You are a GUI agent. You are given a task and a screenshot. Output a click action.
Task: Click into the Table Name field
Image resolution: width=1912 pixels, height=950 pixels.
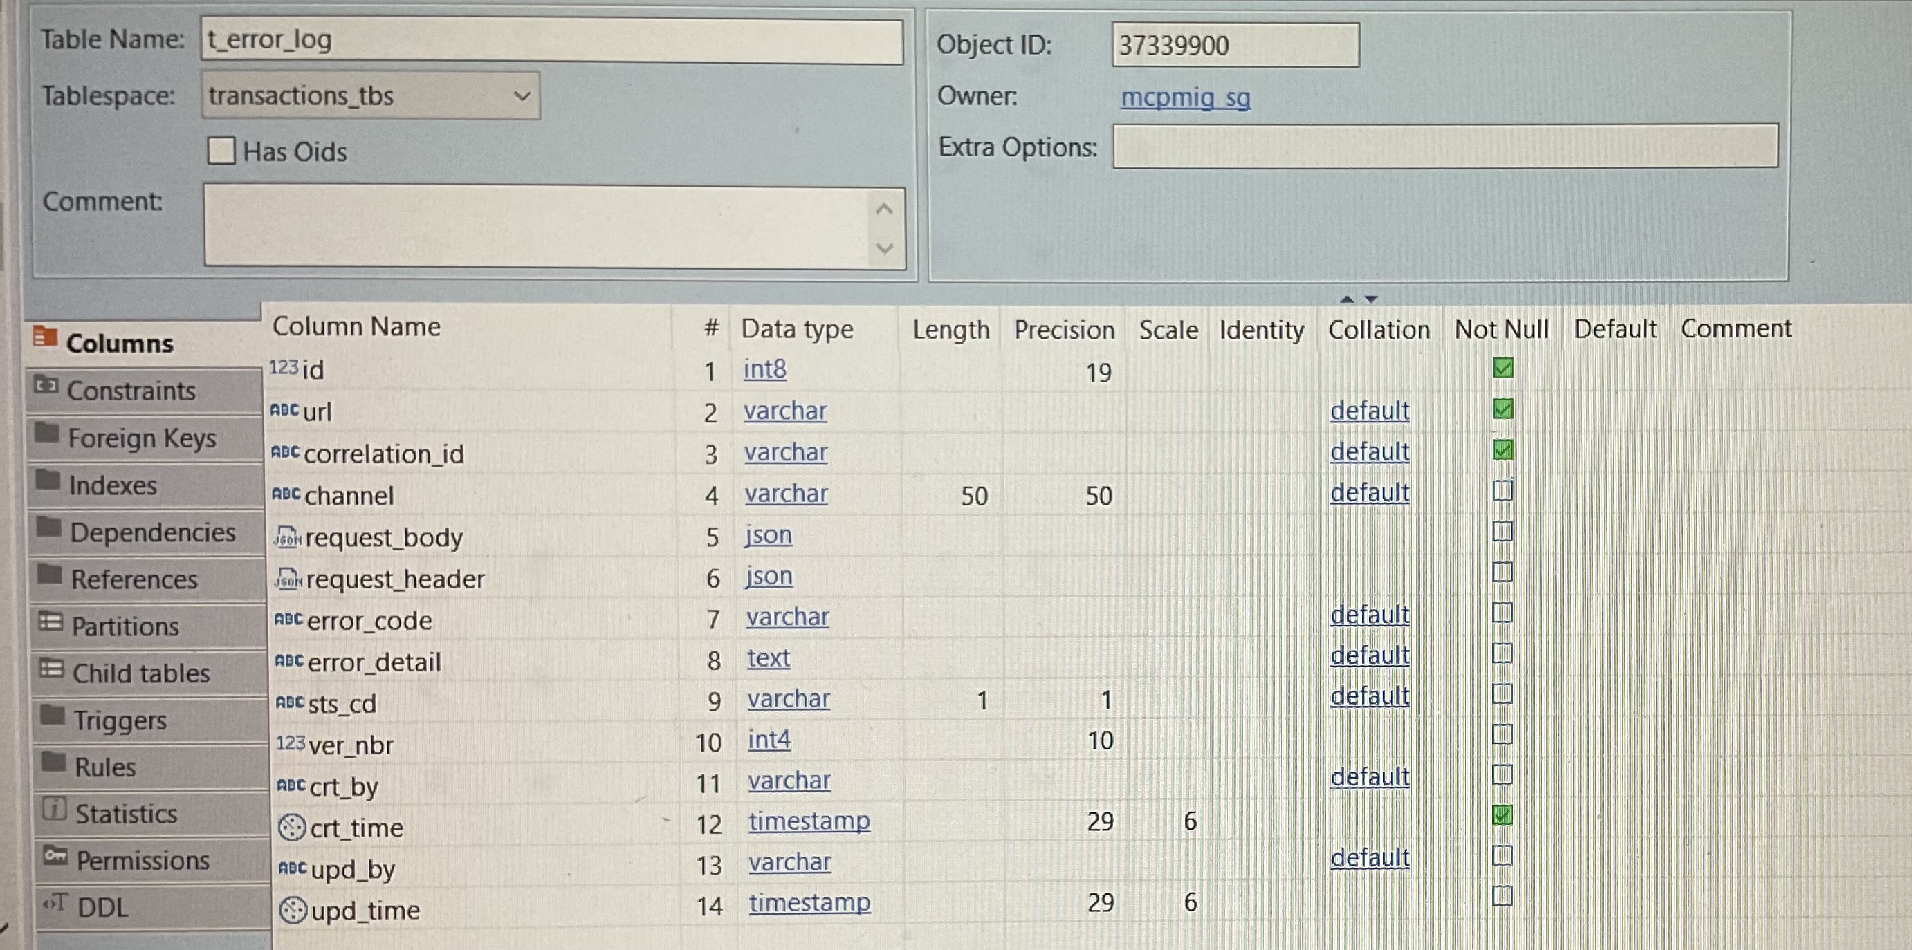coord(551,40)
